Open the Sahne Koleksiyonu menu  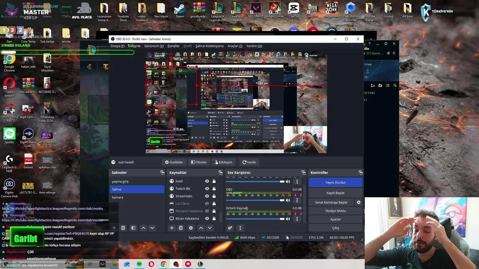(x=210, y=46)
